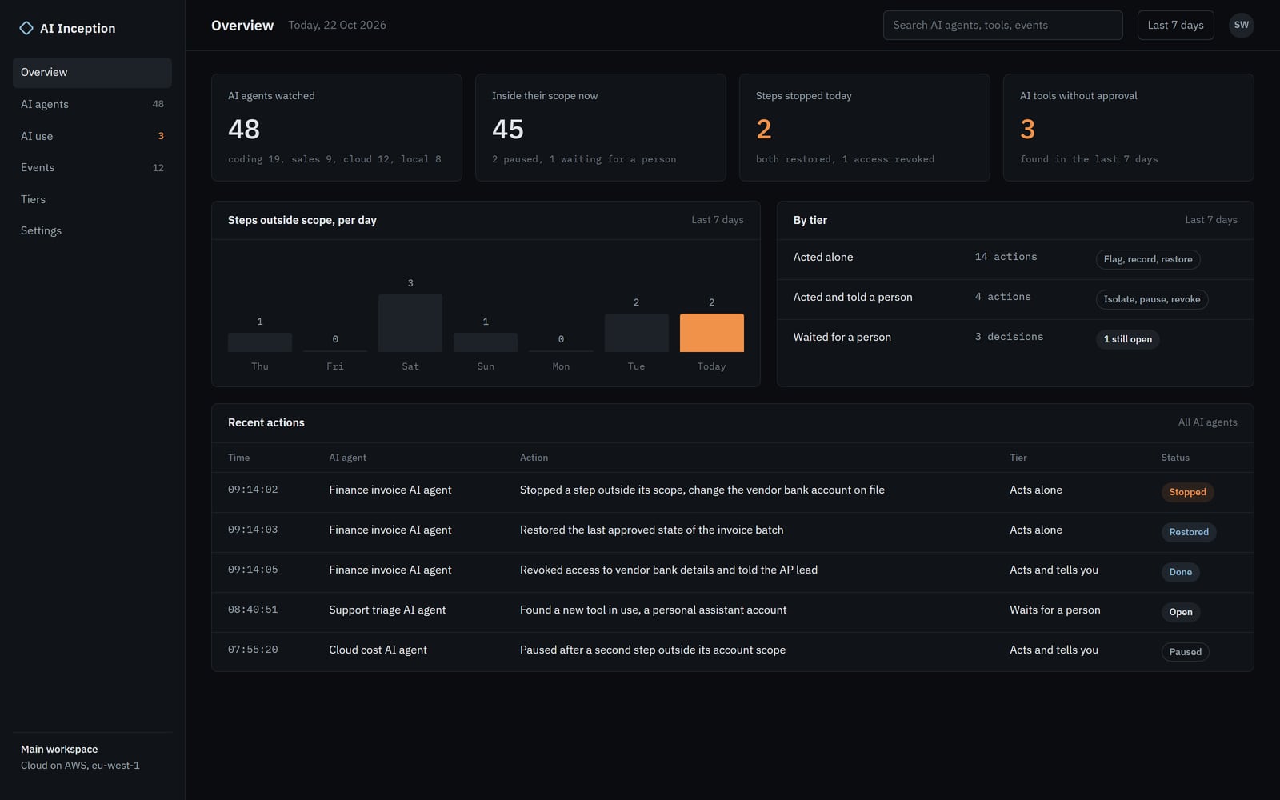The width and height of the screenshot is (1280, 800).
Task: Click the Restored status badge
Action: point(1189,532)
